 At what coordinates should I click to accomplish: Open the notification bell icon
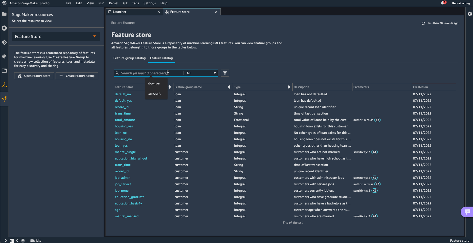[x=443, y=3]
